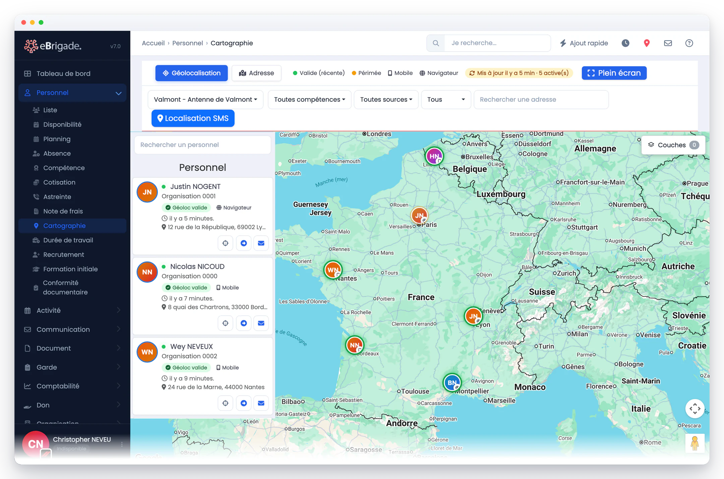The width and height of the screenshot is (724, 479).
Task: Click the HN map marker near Lille
Action: 434,156
